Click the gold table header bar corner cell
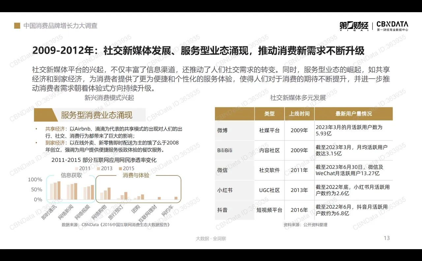 [234, 113]
